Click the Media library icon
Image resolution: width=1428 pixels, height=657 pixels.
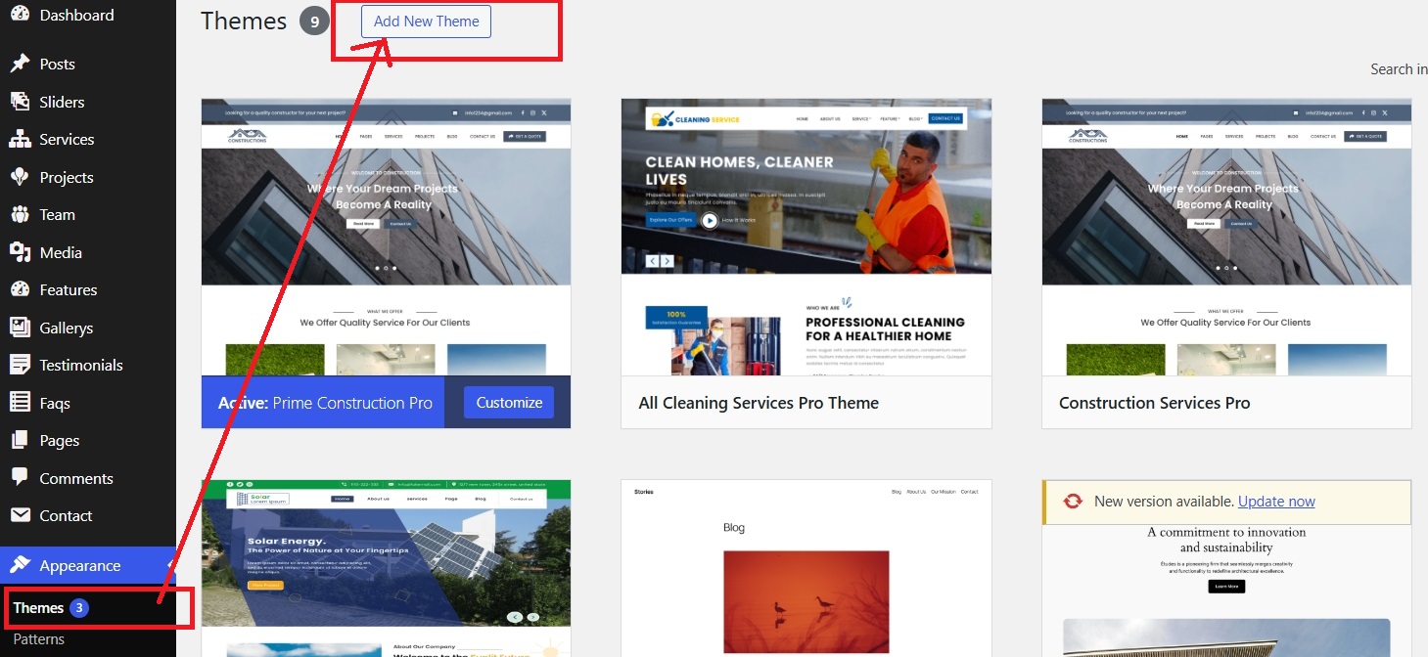pyautogui.click(x=20, y=252)
